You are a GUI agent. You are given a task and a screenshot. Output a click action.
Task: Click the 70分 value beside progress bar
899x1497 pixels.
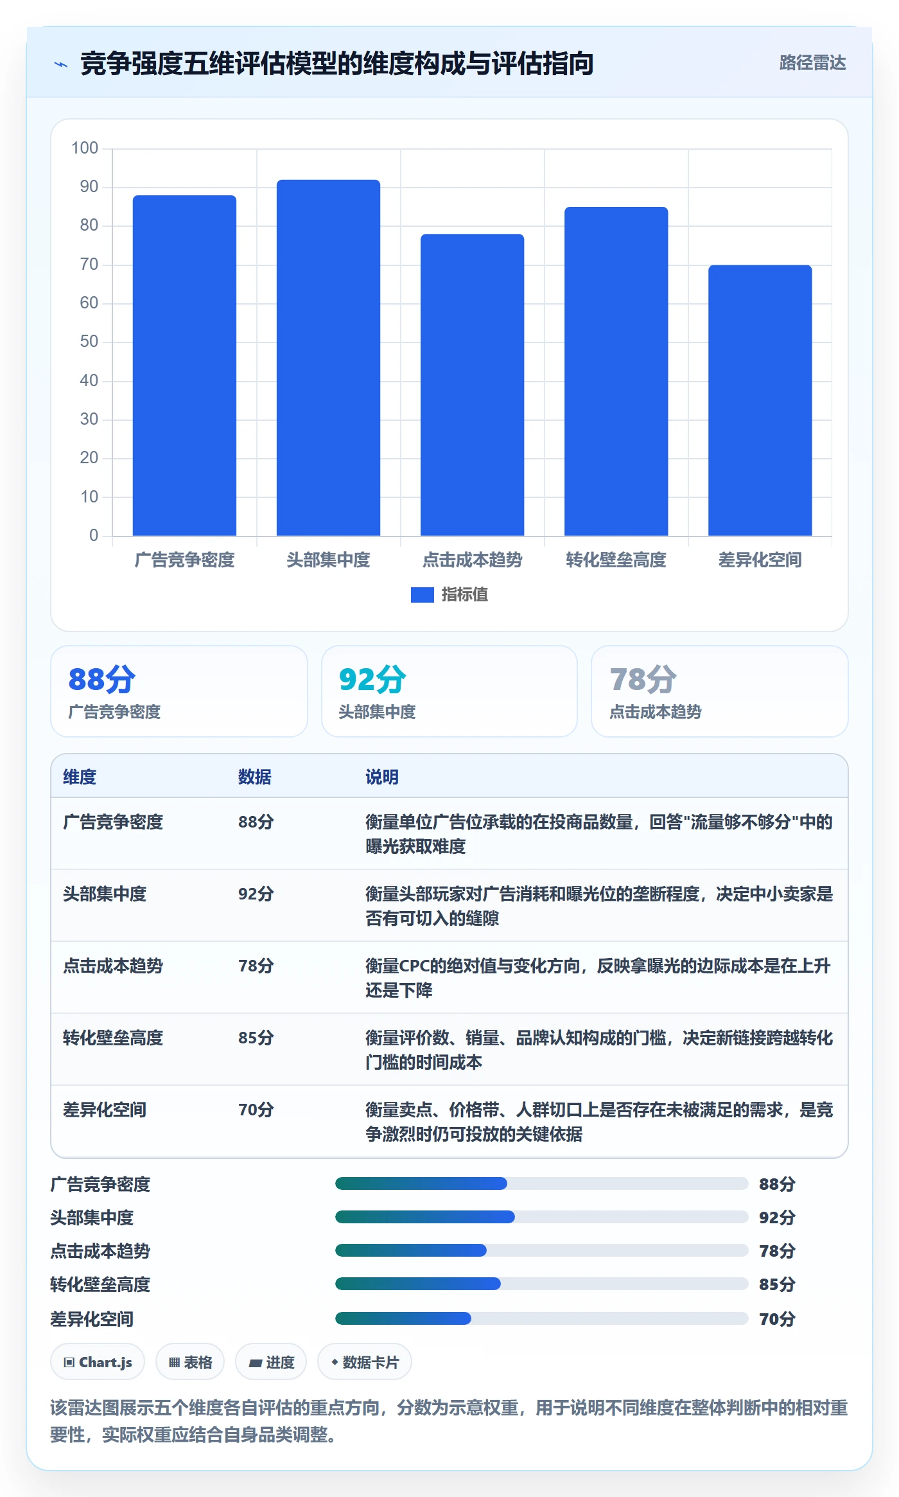tap(777, 1319)
